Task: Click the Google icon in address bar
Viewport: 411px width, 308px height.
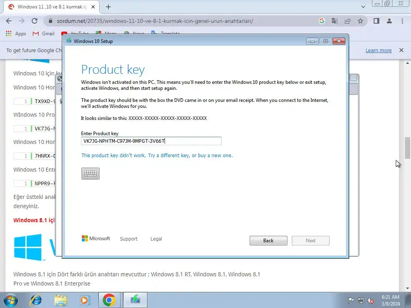Action: (x=322, y=21)
